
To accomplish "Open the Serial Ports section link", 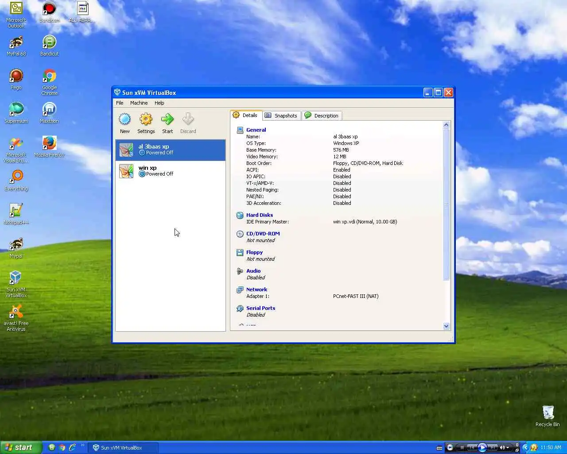I will pos(261,308).
